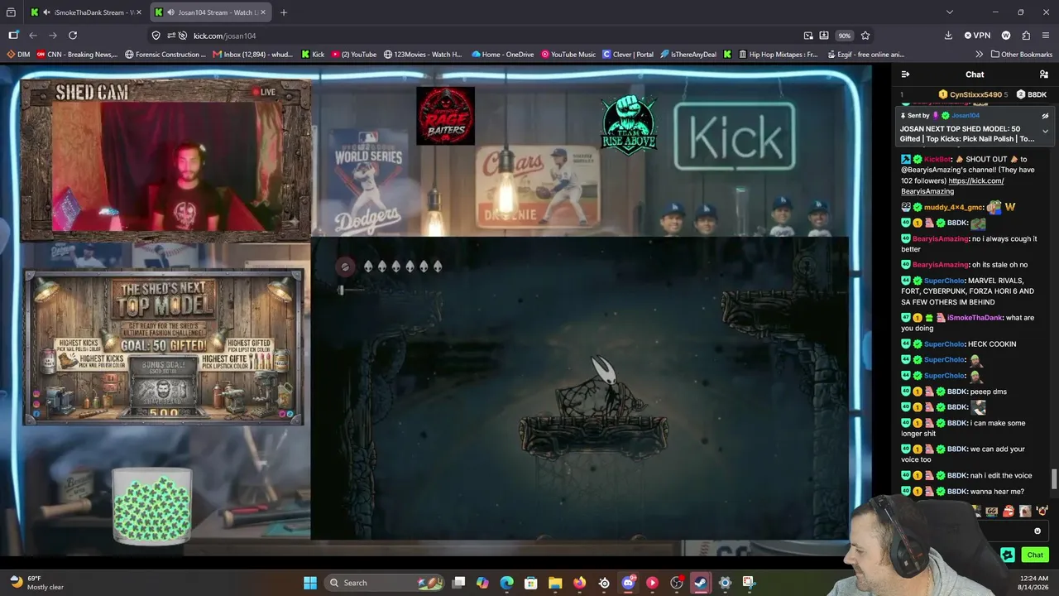Open the browser downloads panel

(948, 36)
